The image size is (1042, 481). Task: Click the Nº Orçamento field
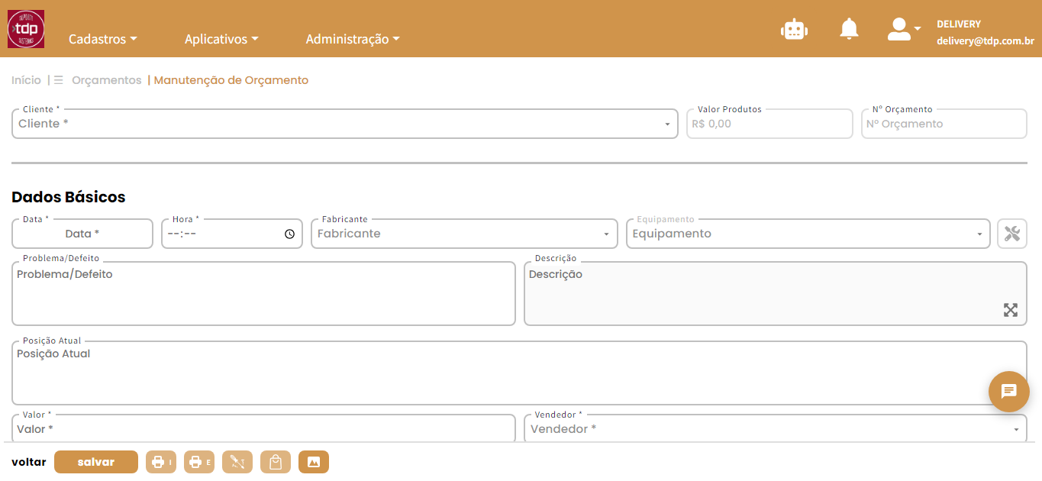pyautogui.click(x=944, y=124)
